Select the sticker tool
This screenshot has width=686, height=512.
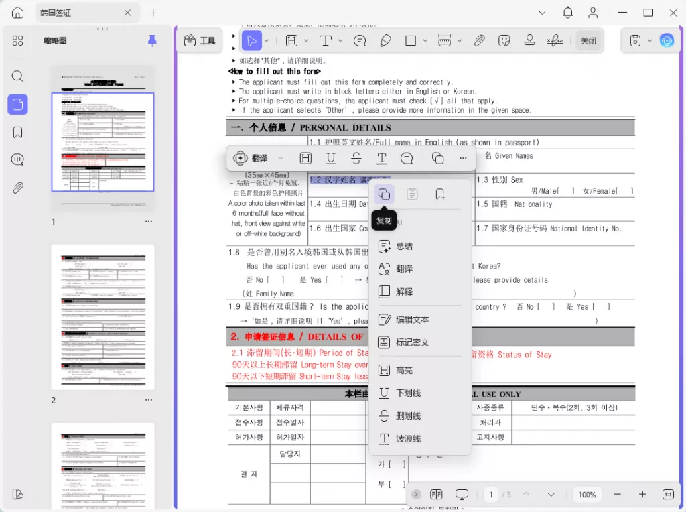(504, 41)
